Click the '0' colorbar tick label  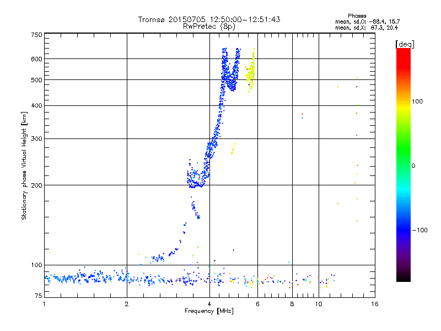413,166
